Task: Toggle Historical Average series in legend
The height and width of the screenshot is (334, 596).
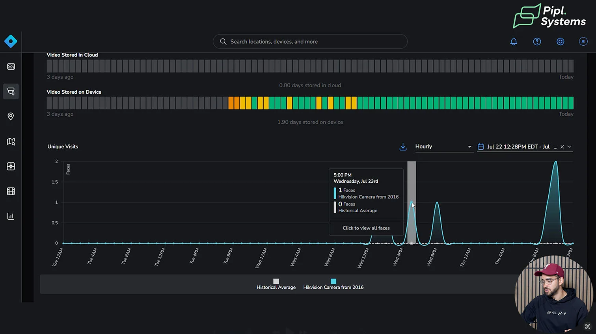Action: tap(276, 284)
